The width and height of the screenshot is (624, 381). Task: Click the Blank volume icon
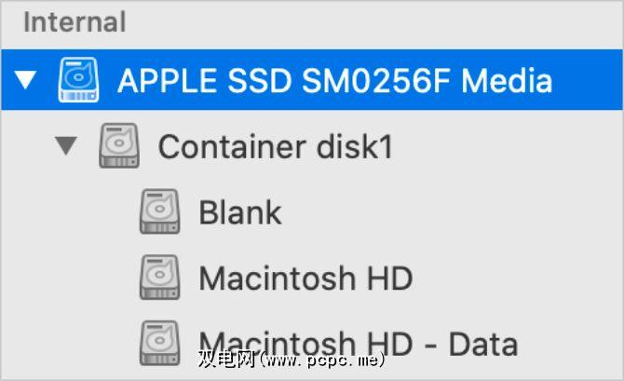158,212
